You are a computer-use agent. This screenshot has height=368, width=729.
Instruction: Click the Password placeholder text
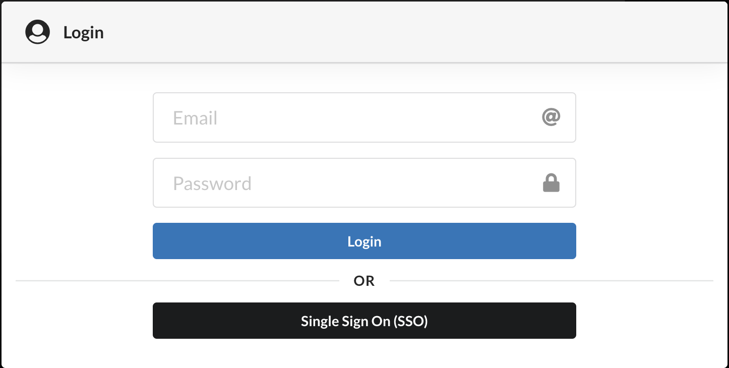pyautogui.click(x=212, y=183)
